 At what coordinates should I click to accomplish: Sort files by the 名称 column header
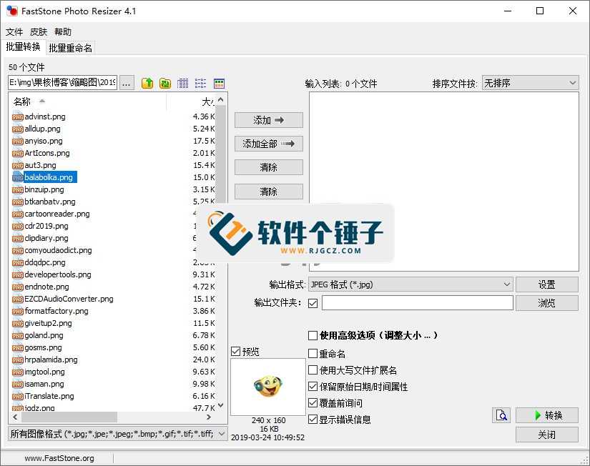pyautogui.click(x=88, y=101)
